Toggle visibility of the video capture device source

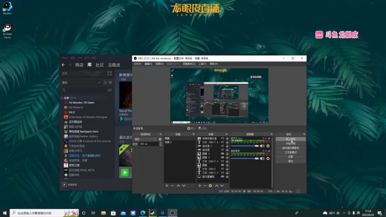coord(222,138)
